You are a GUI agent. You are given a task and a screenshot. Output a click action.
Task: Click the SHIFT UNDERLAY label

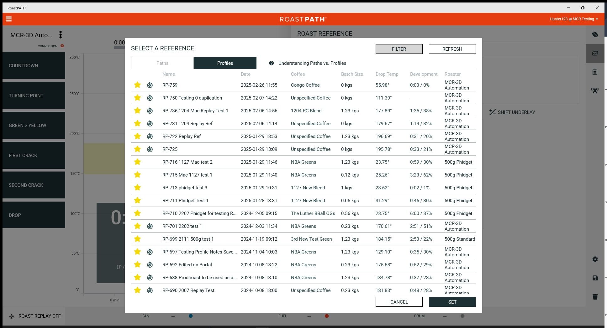[x=516, y=112]
